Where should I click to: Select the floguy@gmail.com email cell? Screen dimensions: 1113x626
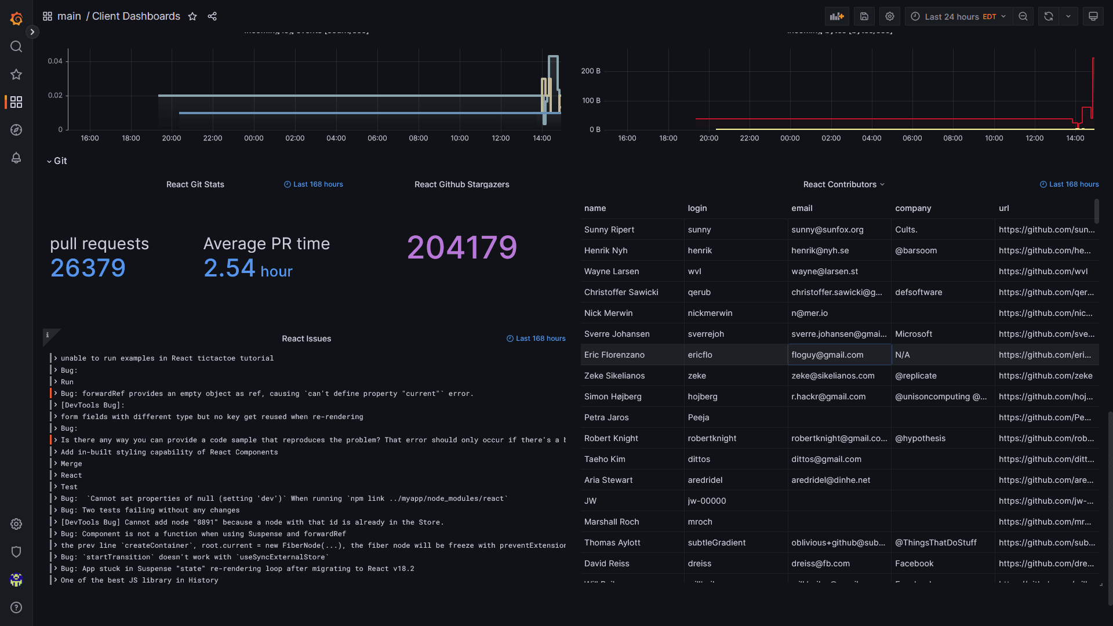click(839, 355)
